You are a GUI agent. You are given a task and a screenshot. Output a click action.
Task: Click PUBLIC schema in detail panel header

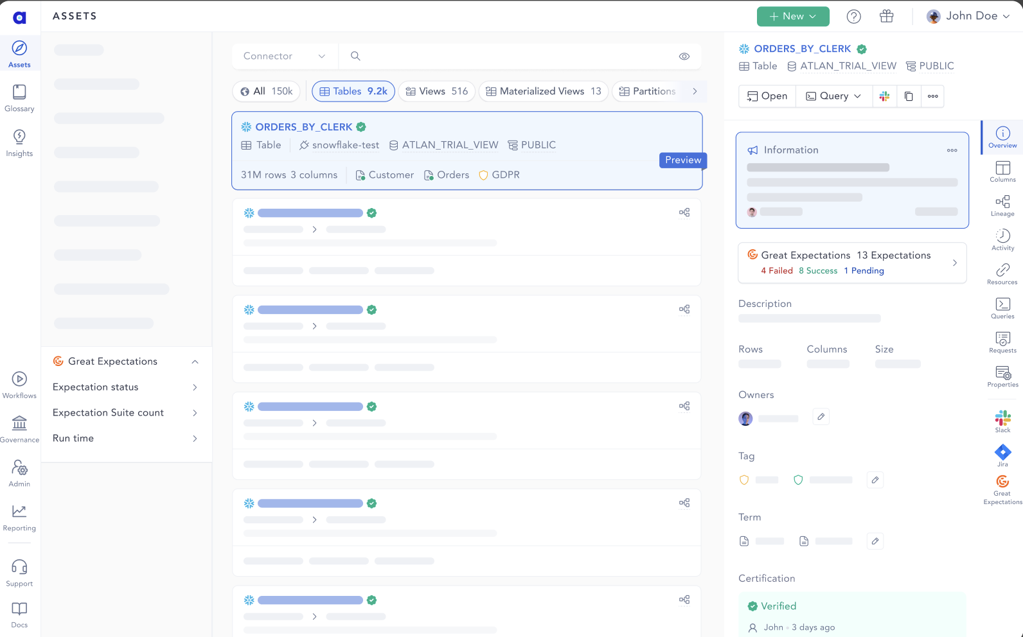tap(930, 66)
